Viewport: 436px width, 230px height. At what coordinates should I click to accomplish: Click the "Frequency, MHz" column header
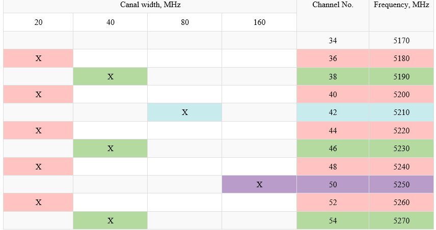(x=401, y=5)
